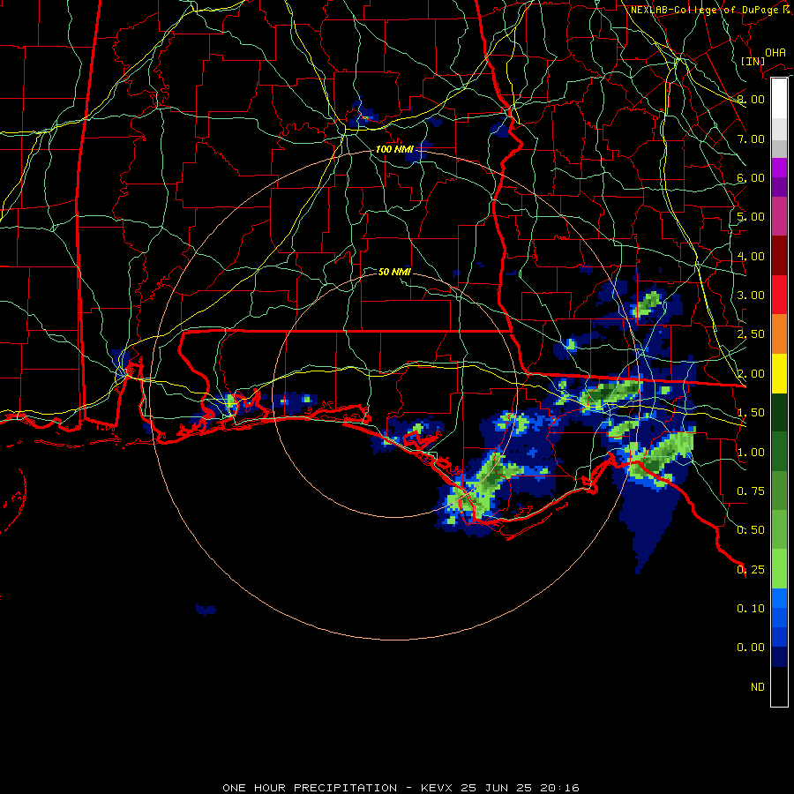
Task: Select the yellow legend swatch
Action: [x=779, y=373]
